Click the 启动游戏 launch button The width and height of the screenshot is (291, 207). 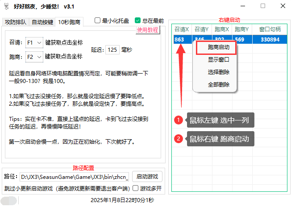pyautogui.click(x=147, y=176)
